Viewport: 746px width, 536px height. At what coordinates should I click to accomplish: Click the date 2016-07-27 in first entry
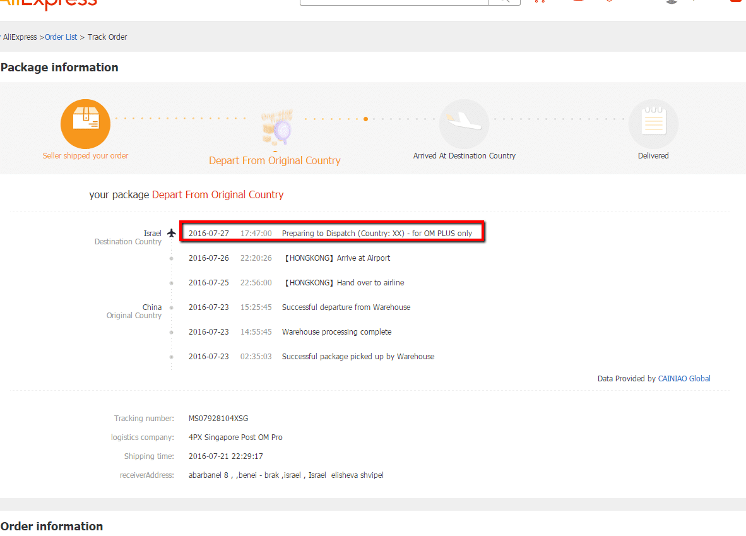[x=208, y=233]
